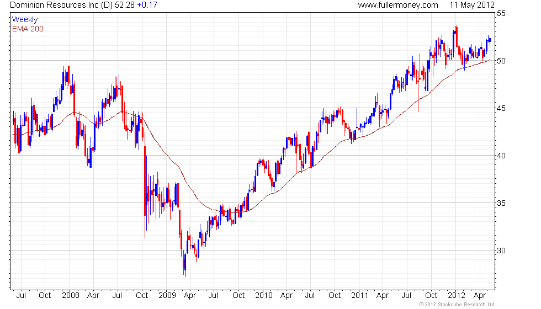541x309 pixels.
Task: Click the 30 price axis label
Action: click(x=501, y=251)
